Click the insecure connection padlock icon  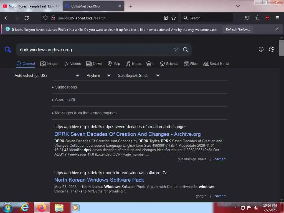[x=53, y=18]
